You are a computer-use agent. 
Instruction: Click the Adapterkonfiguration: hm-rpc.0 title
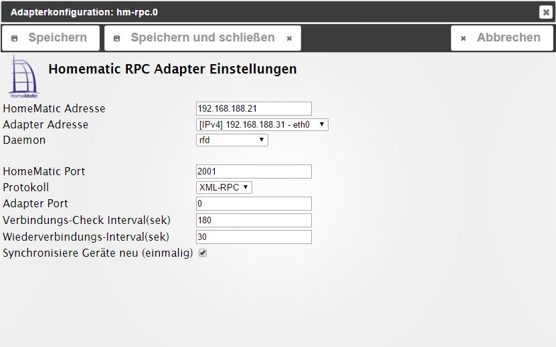tap(84, 12)
